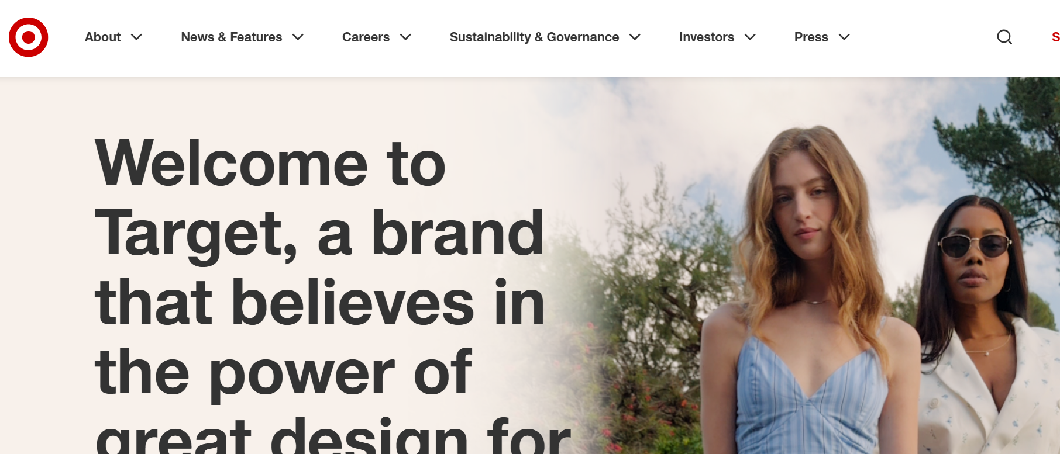Click the Target bullseye logo

pos(28,37)
